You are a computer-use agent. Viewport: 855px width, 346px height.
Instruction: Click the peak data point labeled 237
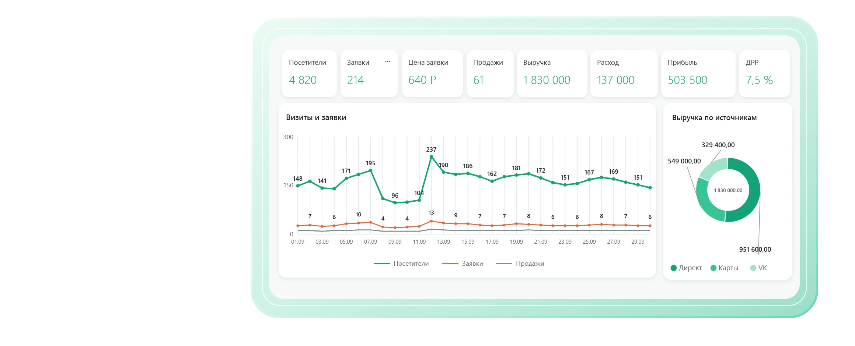(431, 157)
